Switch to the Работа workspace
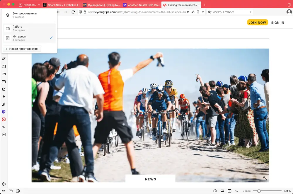 [x=29, y=28]
